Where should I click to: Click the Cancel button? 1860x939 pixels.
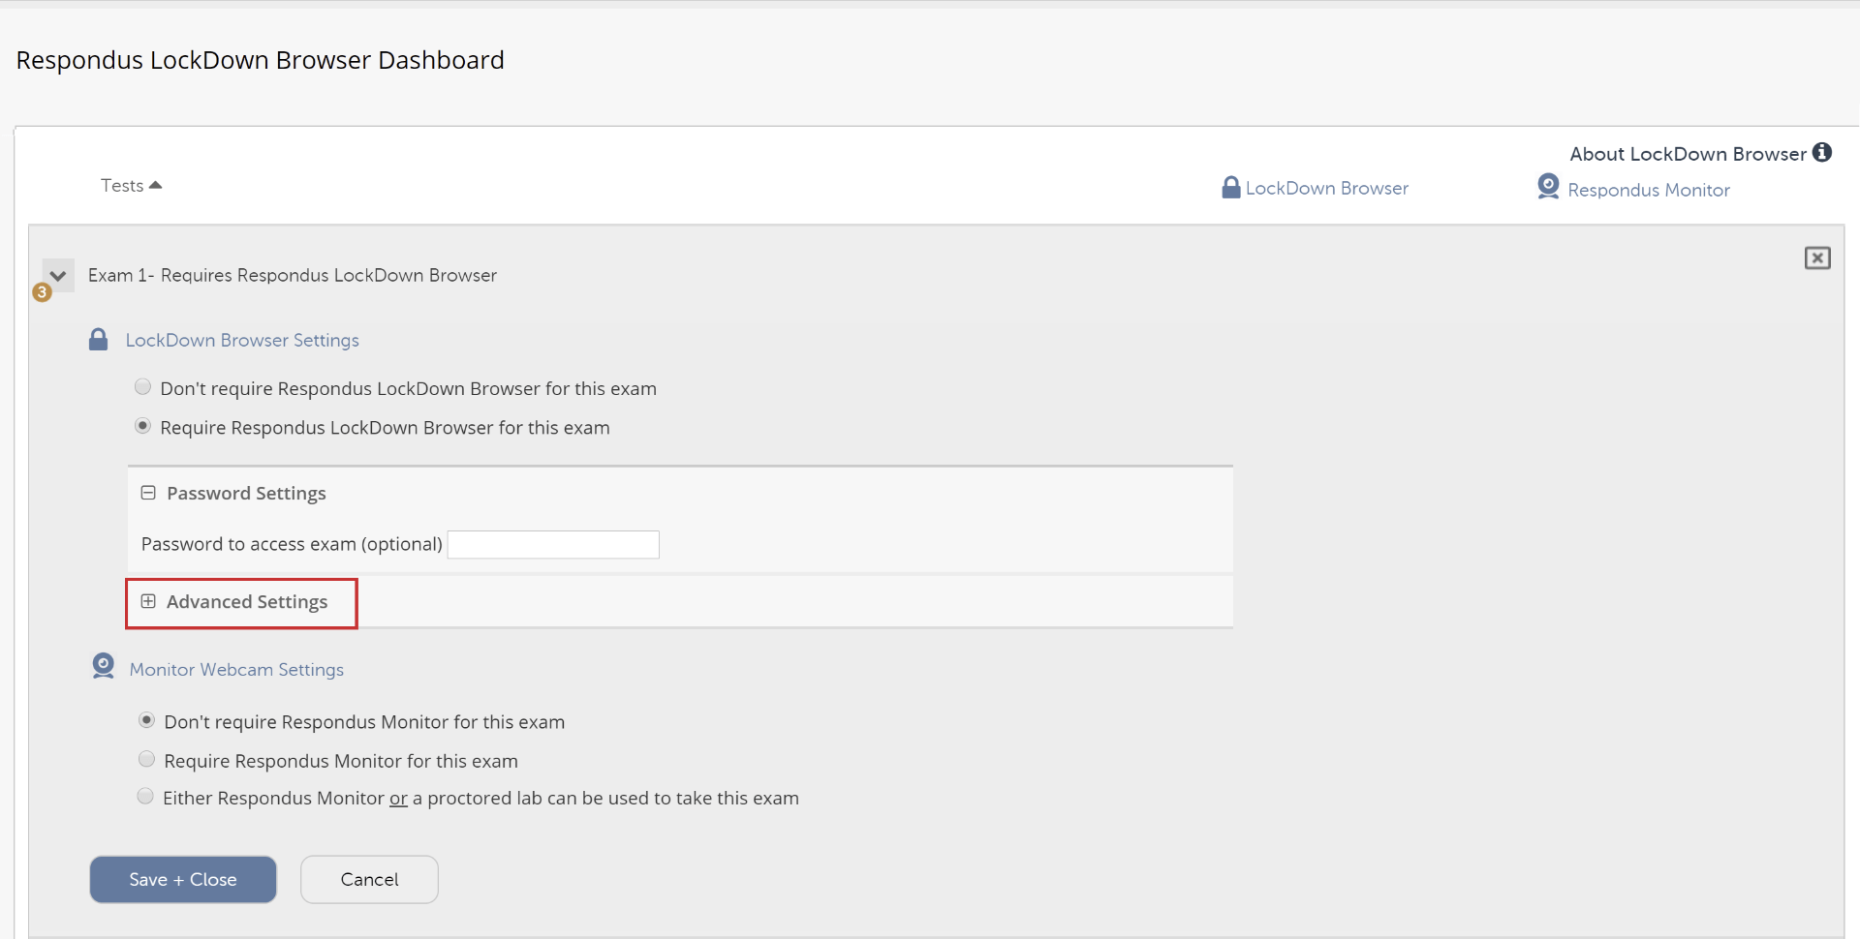point(368,879)
